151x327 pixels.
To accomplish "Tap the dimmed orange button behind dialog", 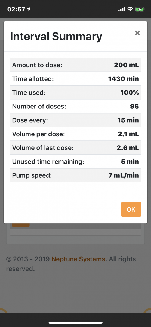I will coord(21,225).
